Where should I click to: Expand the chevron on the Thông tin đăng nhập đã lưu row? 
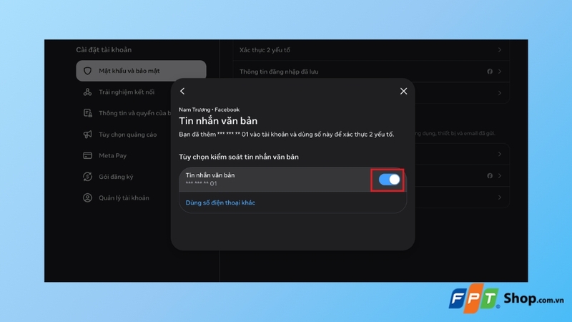pyautogui.click(x=500, y=72)
